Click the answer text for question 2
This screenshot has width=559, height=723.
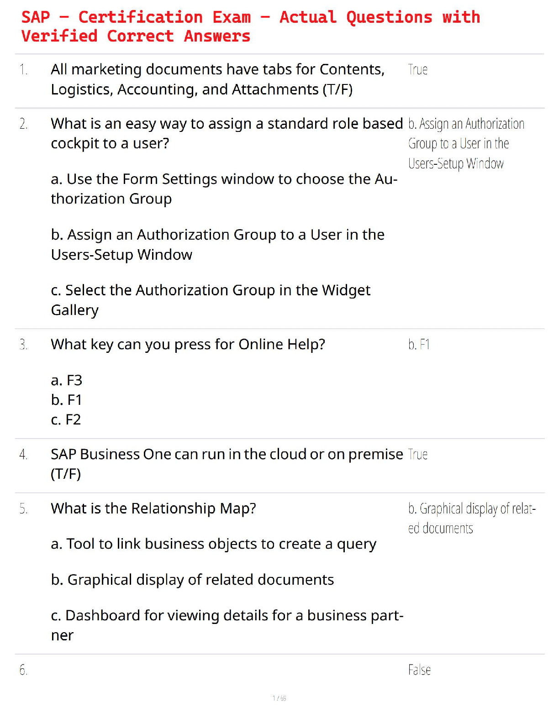coord(466,144)
